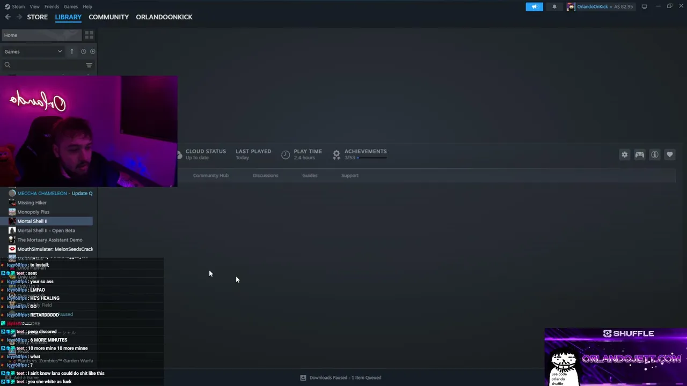The width and height of the screenshot is (687, 386).
Task: Open the controller layout icon
Action: (640, 154)
